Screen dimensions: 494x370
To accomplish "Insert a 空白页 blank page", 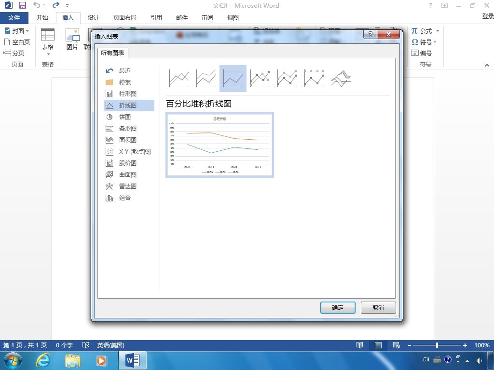I will [17, 42].
